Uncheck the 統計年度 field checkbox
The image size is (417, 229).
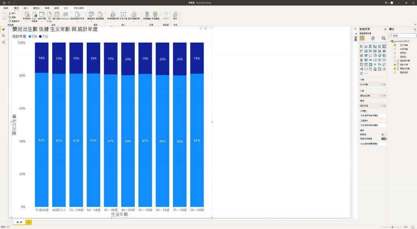pos(395,65)
